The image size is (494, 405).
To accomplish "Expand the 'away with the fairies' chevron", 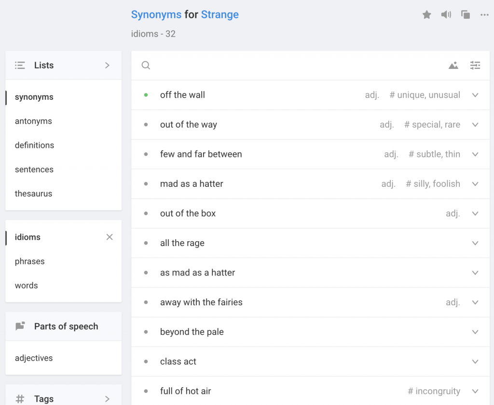I will pos(475,302).
